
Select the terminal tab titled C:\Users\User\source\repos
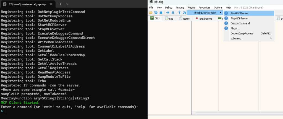(27, 4)
